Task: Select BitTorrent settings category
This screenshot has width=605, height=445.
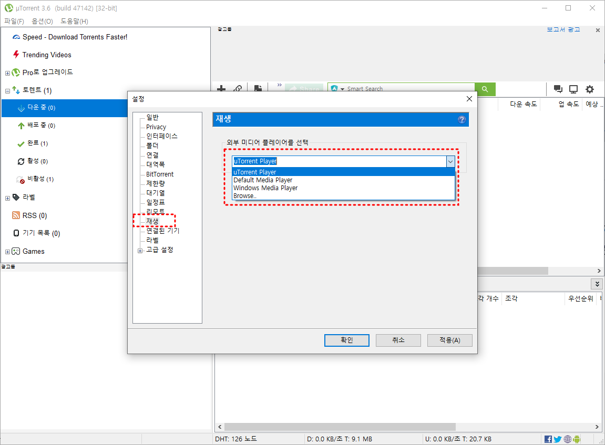Action: point(160,174)
